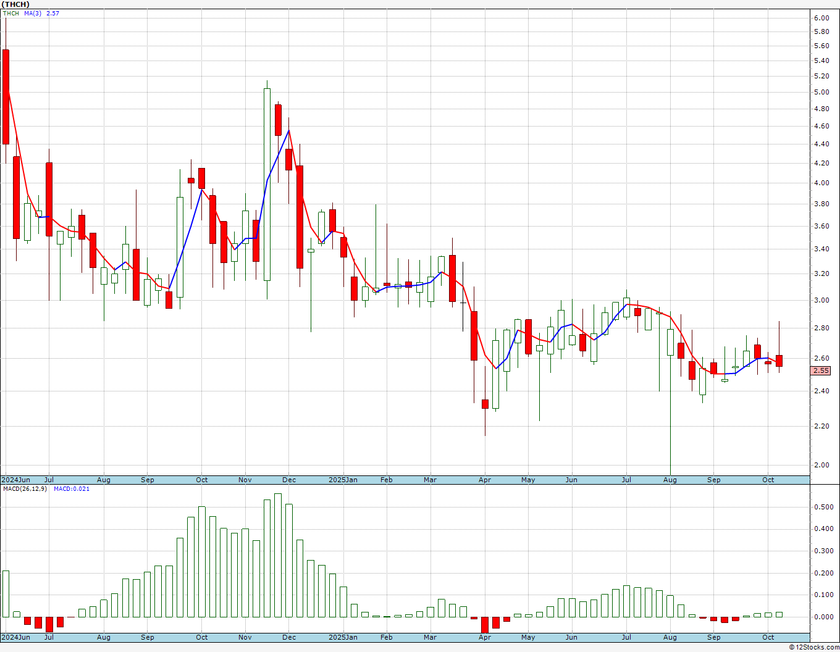Screen dimensions: 840x652
Task: Click the 0.000 MACD axis label
Action: click(823, 617)
